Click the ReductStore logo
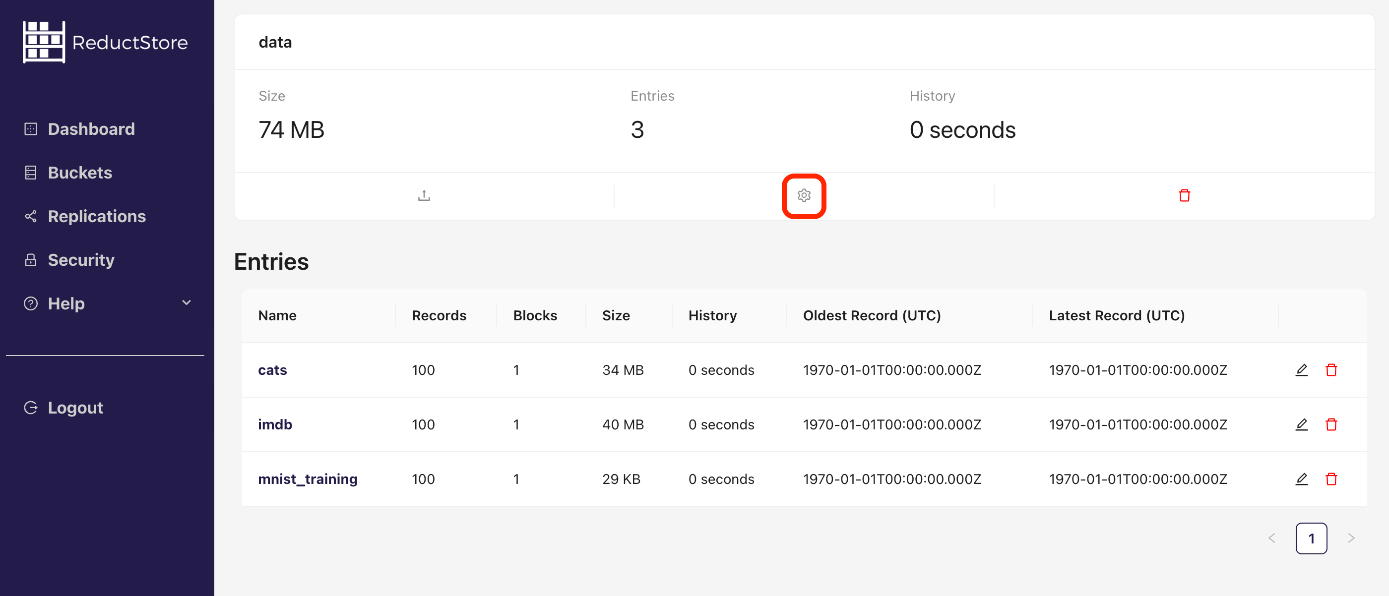 [105, 42]
